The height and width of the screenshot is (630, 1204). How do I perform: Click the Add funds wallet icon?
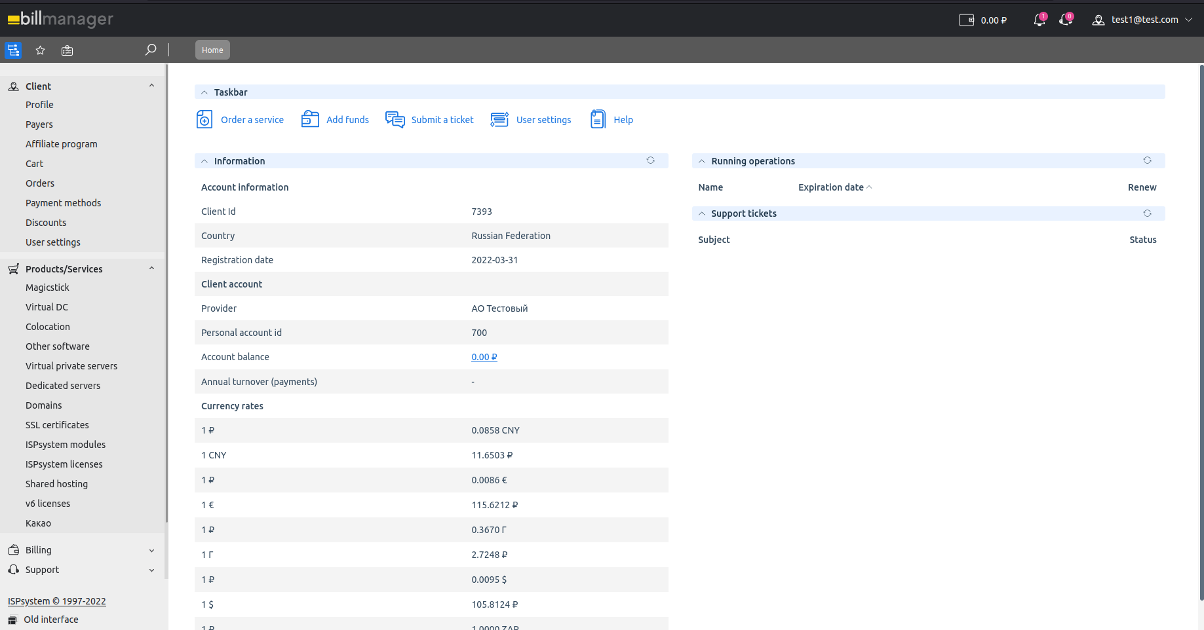point(310,119)
